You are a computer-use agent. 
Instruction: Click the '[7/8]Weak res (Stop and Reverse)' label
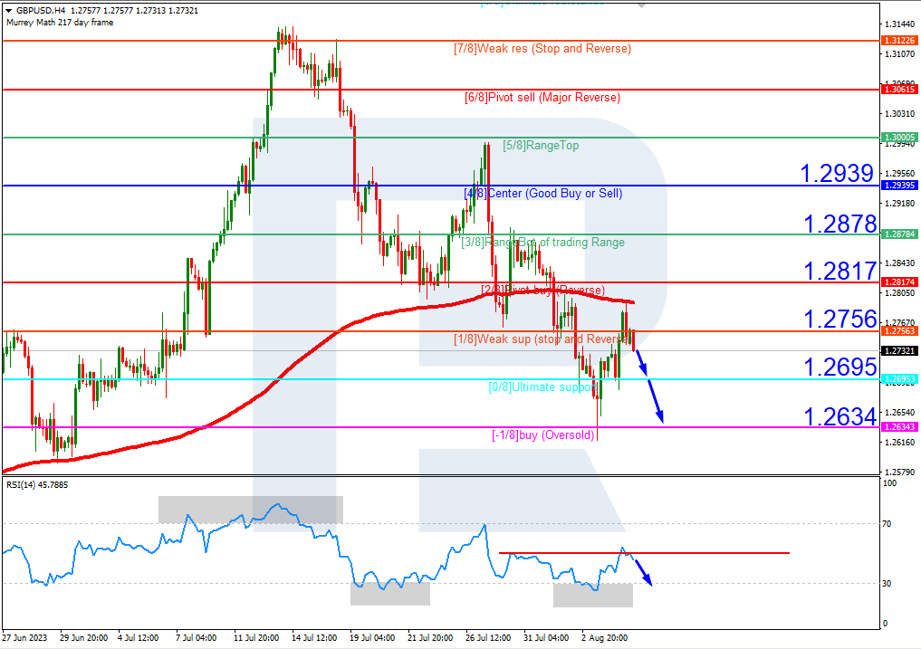click(x=542, y=49)
